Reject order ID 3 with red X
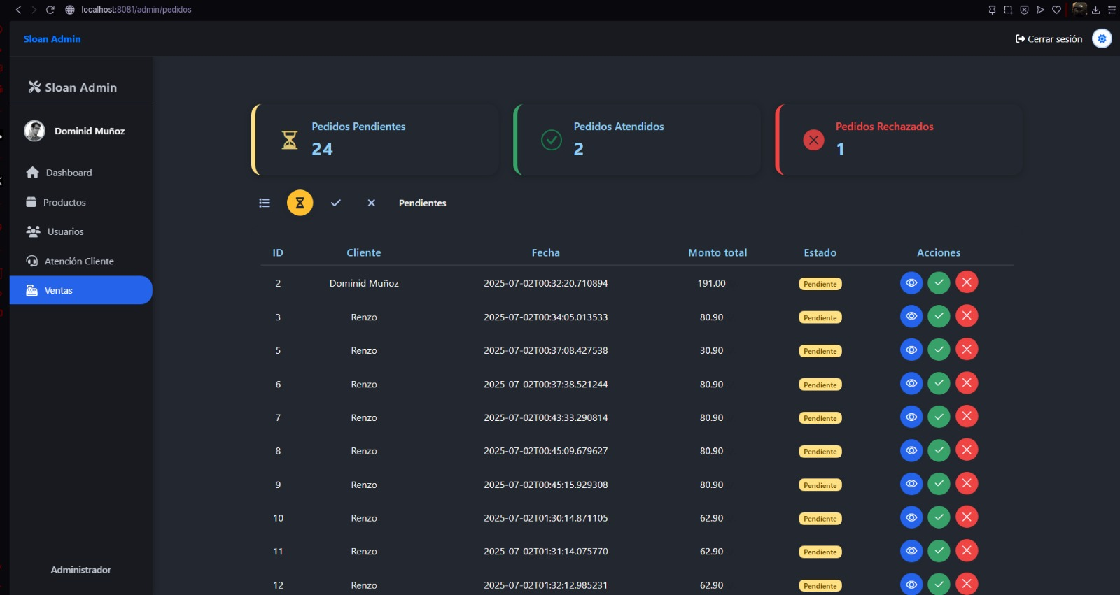The height and width of the screenshot is (595, 1120). tap(967, 316)
